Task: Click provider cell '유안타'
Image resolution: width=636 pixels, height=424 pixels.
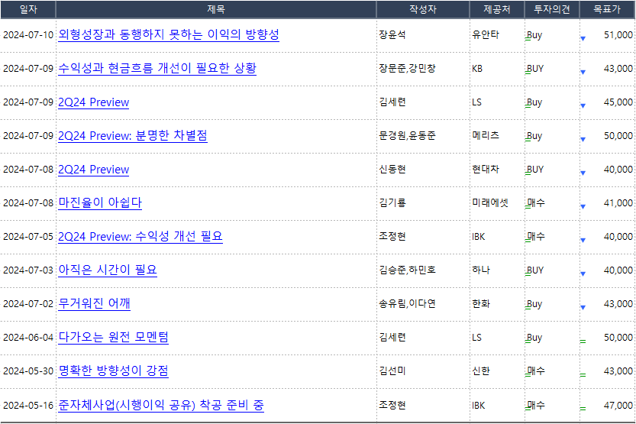Action: tap(486, 34)
